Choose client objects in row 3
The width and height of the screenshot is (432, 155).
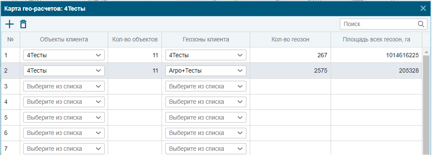coord(64,86)
